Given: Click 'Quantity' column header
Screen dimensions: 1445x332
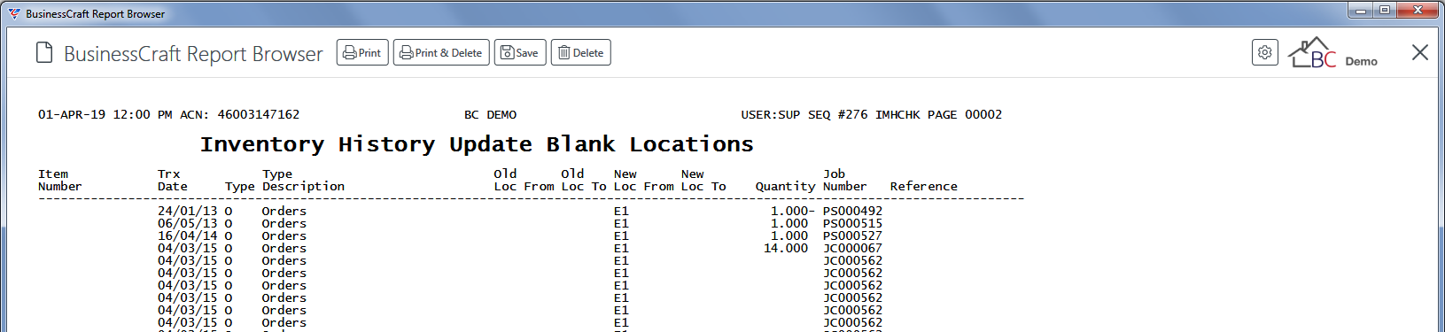Looking at the screenshot, I should click(785, 187).
